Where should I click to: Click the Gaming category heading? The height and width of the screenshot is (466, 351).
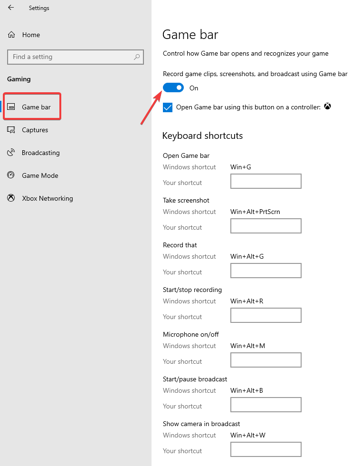pos(19,79)
